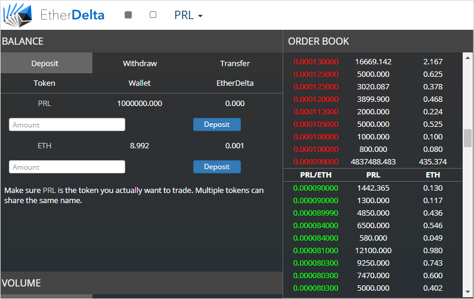
Task: Switch to the Deposit tab
Action: [47, 63]
